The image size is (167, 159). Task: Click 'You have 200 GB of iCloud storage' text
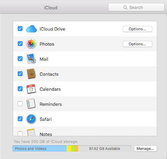tap(46, 141)
